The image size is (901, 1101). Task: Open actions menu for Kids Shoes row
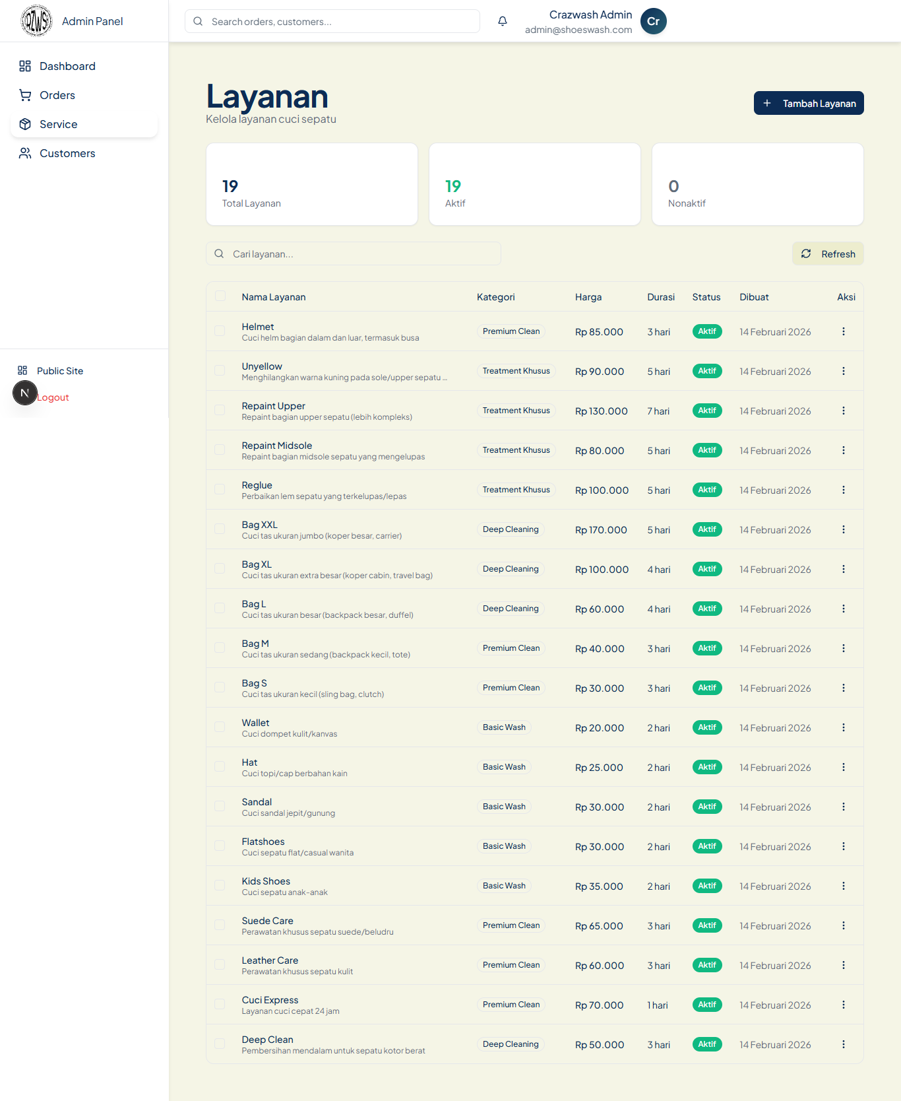pos(844,886)
